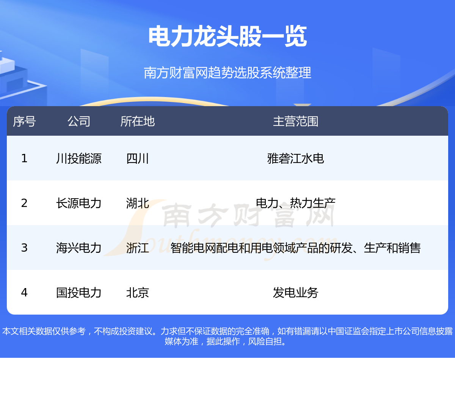
Task: Select the 序号 column header
Action: pyautogui.click(x=24, y=121)
